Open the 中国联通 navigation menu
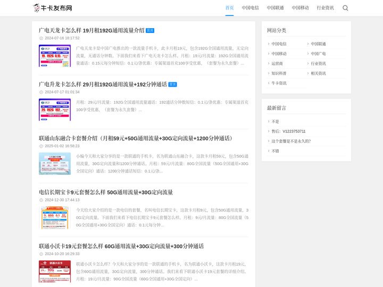The width and height of the screenshot is (383, 287). (x=275, y=8)
